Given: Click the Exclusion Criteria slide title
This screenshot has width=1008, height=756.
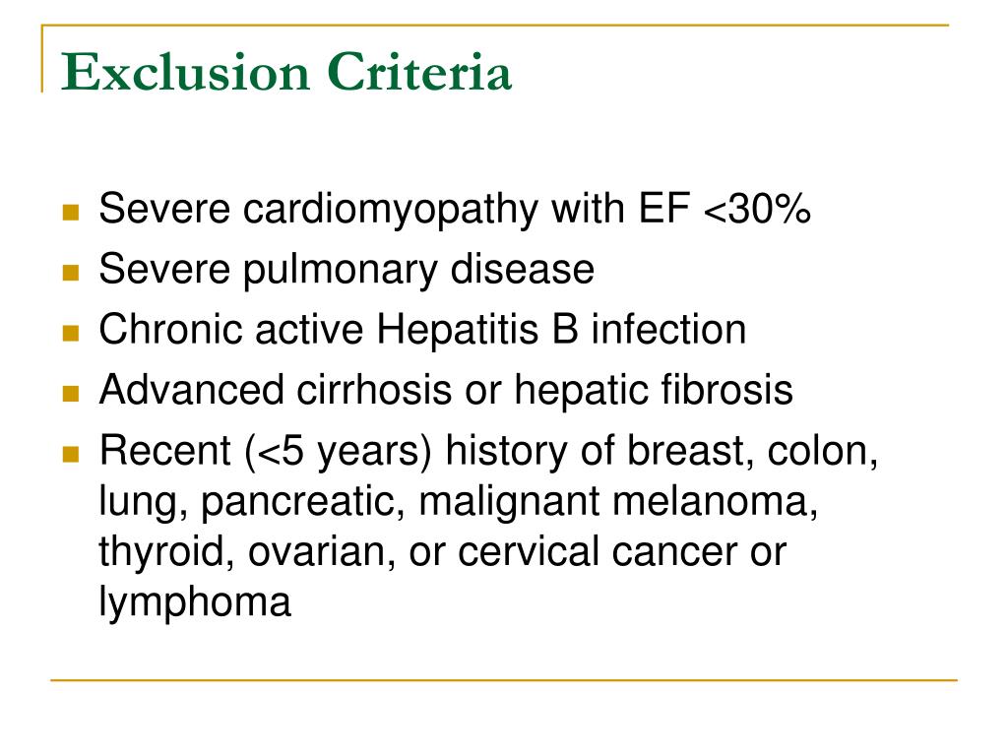Looking at the screenshot, I should (x=286, y=71).
